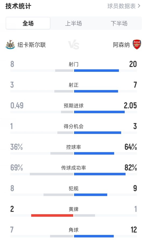This screenshot has width=147, height=240.
Task: Click the blue 射门 shots bar
Action: tap(96, 70)
